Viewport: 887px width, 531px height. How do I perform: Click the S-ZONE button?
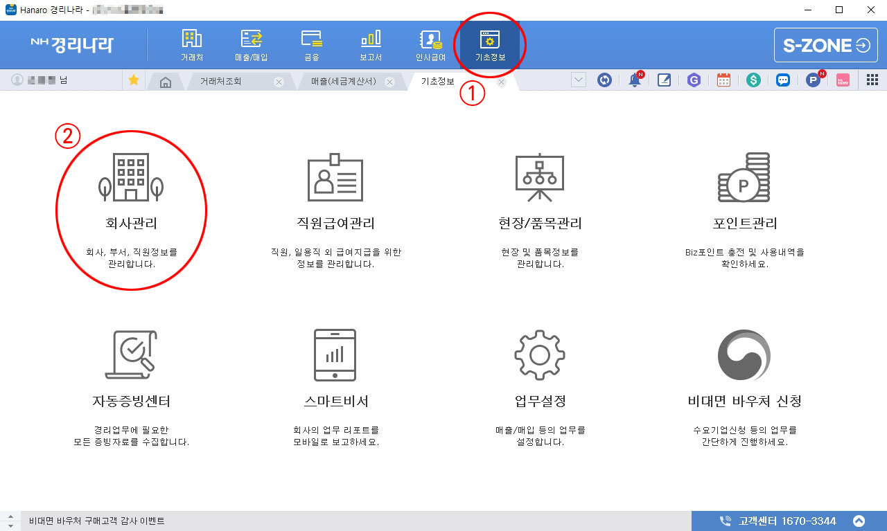(x=825, y=46)
